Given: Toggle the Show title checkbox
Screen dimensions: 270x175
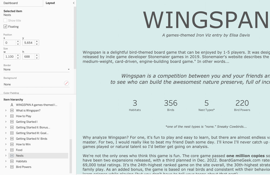Looking at the screenshot, I should tap(5, 20).
